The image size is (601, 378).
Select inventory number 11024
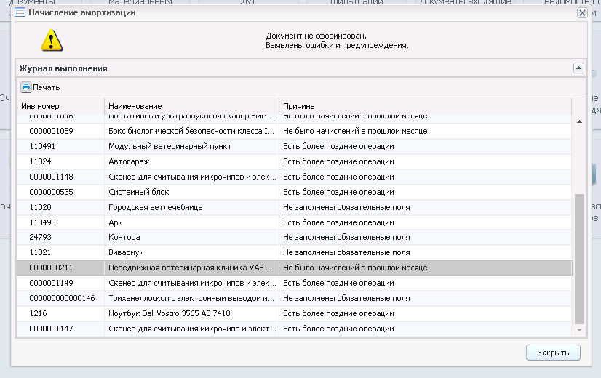click(40, 161)
